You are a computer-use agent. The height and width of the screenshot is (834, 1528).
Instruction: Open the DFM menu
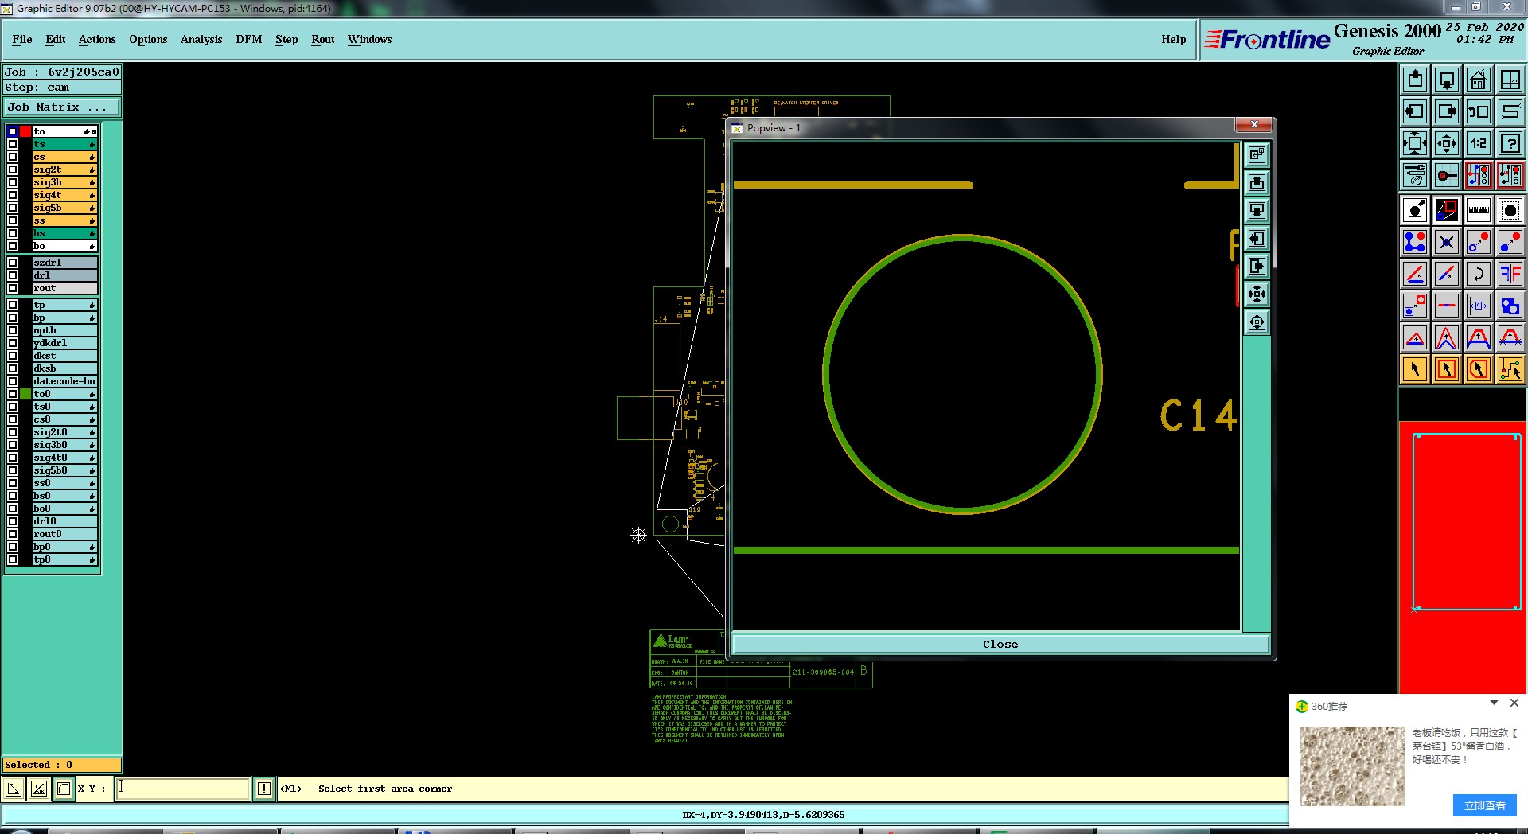click(248, 39)
